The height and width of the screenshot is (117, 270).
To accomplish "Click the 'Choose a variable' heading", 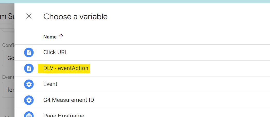I will [75, 17].
